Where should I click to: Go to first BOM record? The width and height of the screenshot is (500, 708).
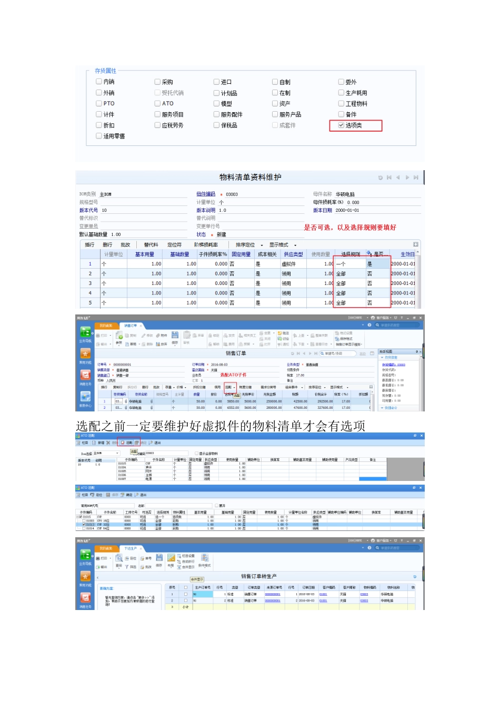pyautogui.click(x=389, y=178)
